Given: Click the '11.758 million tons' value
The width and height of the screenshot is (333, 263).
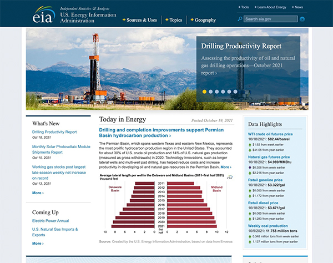Looking at the screenshot, I should pos(281,231).
